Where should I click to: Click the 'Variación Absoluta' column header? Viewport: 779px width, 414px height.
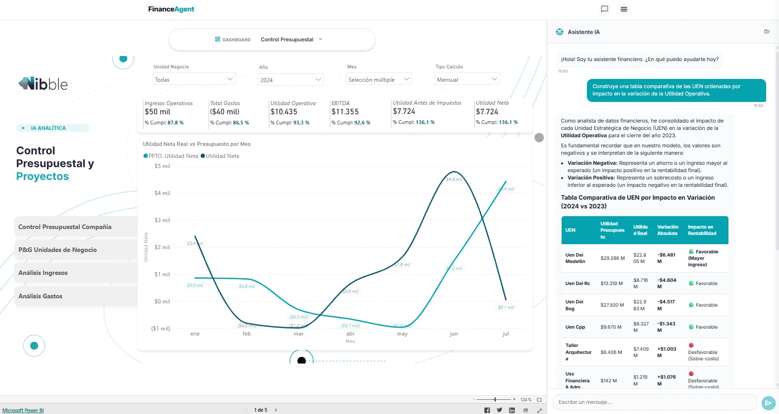click(668, 230)
